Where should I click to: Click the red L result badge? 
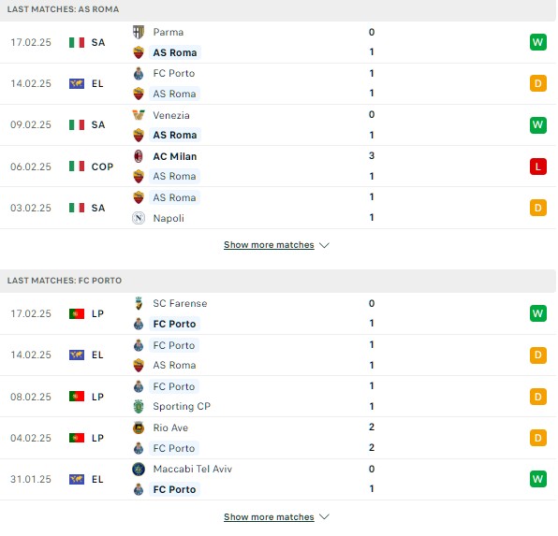point(538,167)
